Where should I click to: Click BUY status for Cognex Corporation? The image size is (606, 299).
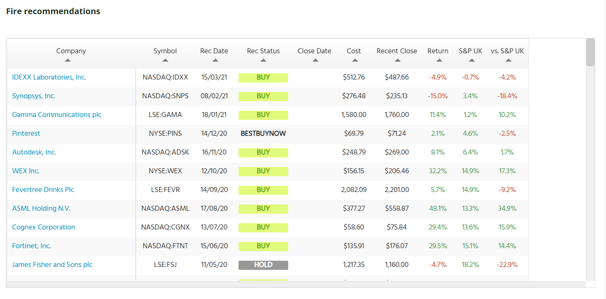click(x=263, y=227)
